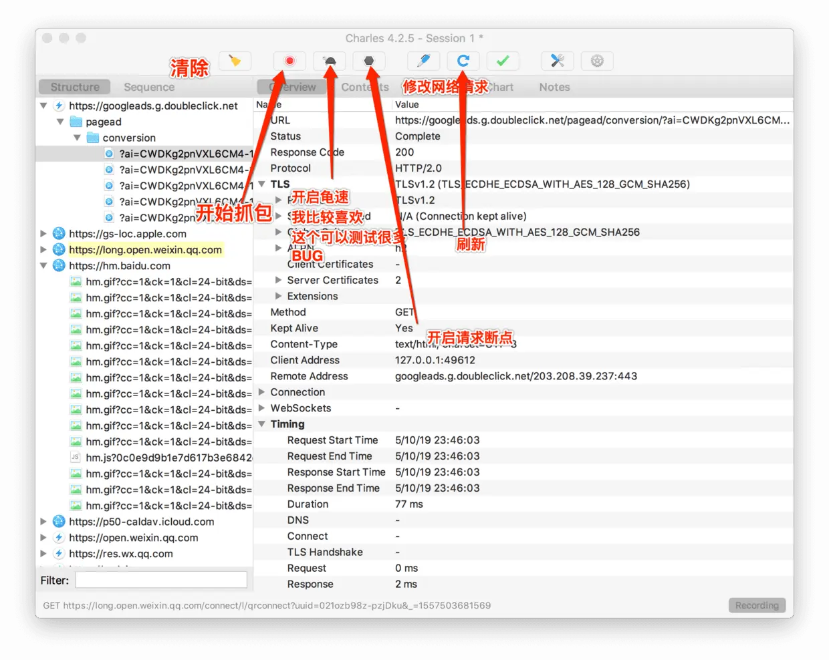Click the pen Compose request icon
This screenshot has height=660, width=829.
point(423,61)
